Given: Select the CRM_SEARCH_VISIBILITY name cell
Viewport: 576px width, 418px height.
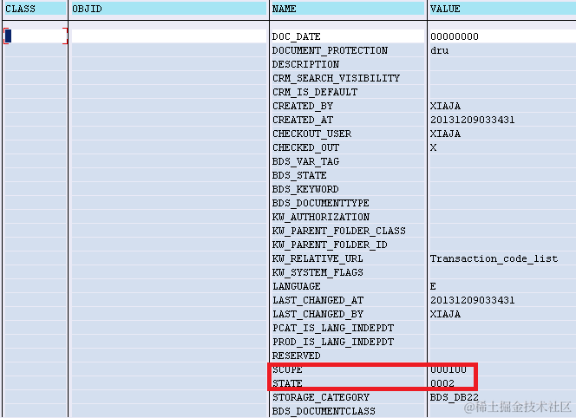Looking at the screenshot, I should [348, 78].
